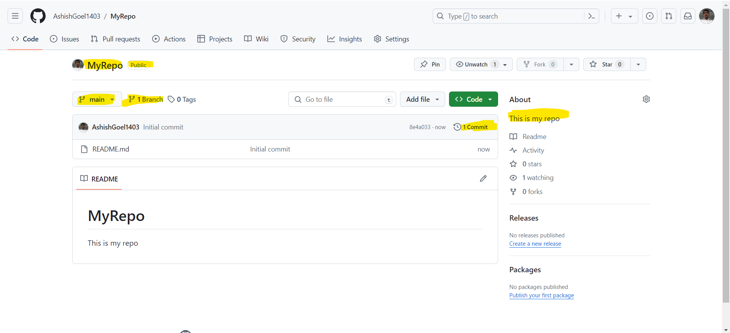Image resolution: width=730 pixels, height=333 pixels.
Task: Expand the green Code dropdown button
Action: (x=473, y=99)
